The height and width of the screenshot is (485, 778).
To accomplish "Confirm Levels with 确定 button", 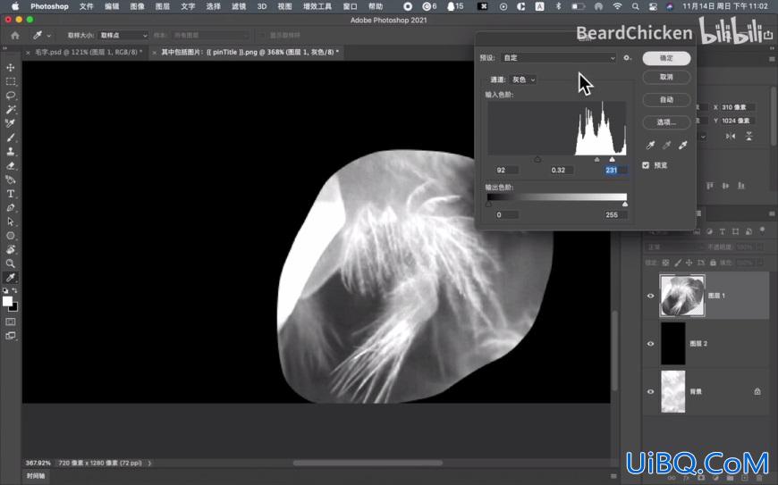I will coord(666,58).
